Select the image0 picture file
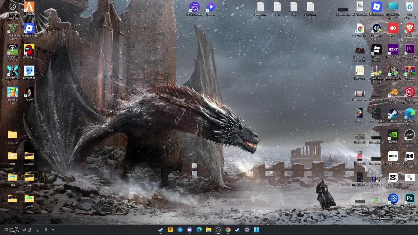 (360, 116)
